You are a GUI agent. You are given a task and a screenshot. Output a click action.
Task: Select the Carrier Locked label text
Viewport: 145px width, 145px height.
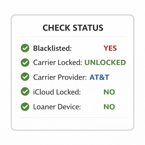(58, 62)
